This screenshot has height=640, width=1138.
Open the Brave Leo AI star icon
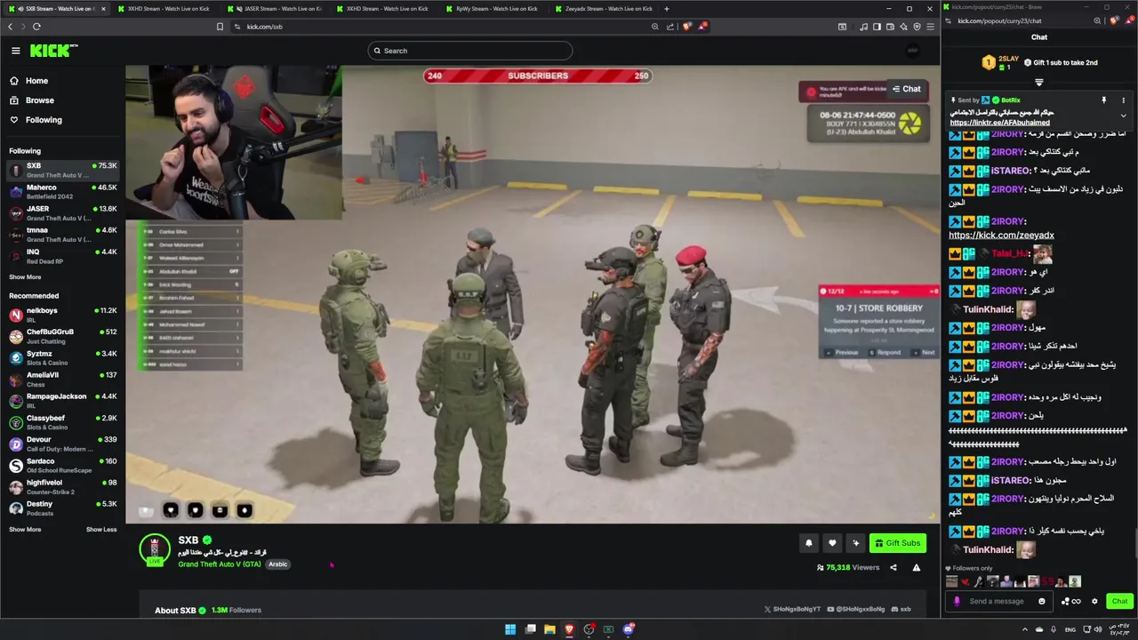pos(903,27)
